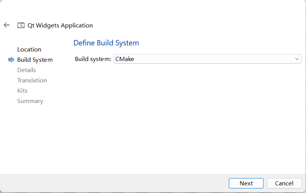This screenshot has height=193, width=306.
Task: Click the Define Build System heading
Action: pos(106,43)
